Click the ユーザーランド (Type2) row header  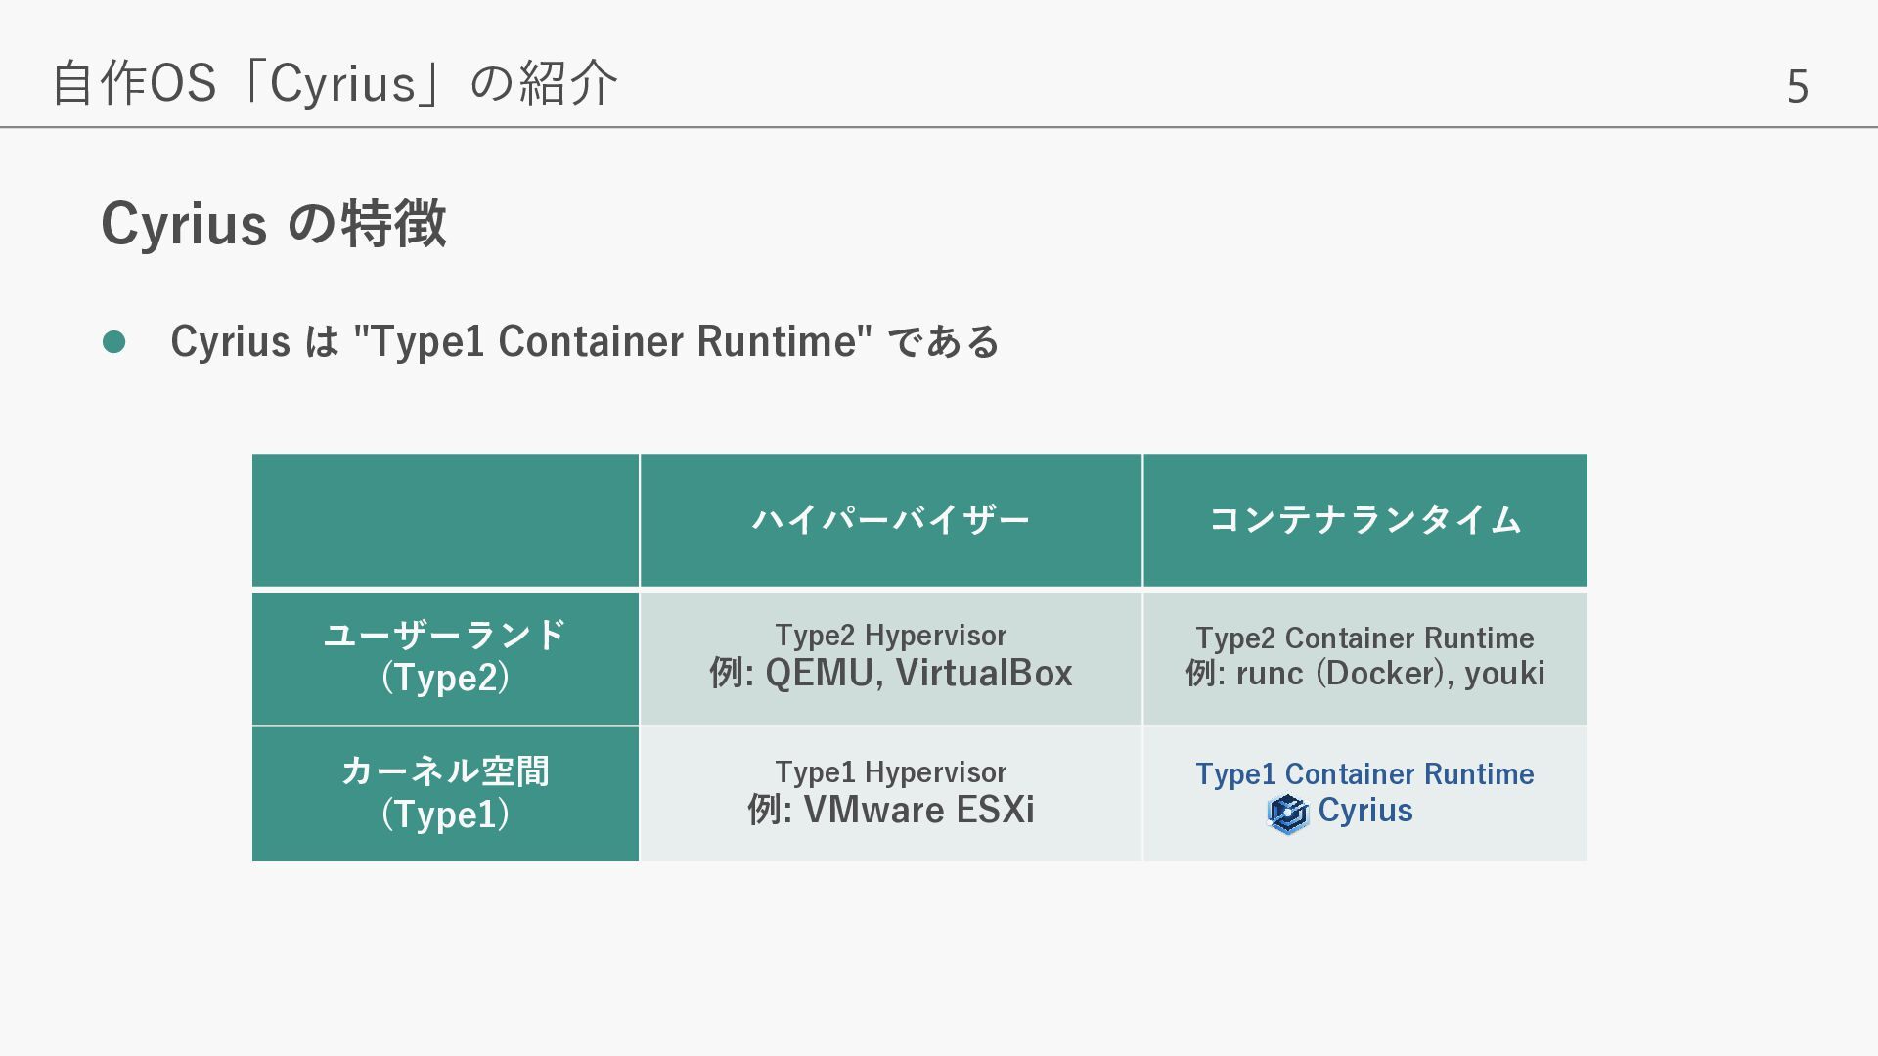tap(445, 656)
